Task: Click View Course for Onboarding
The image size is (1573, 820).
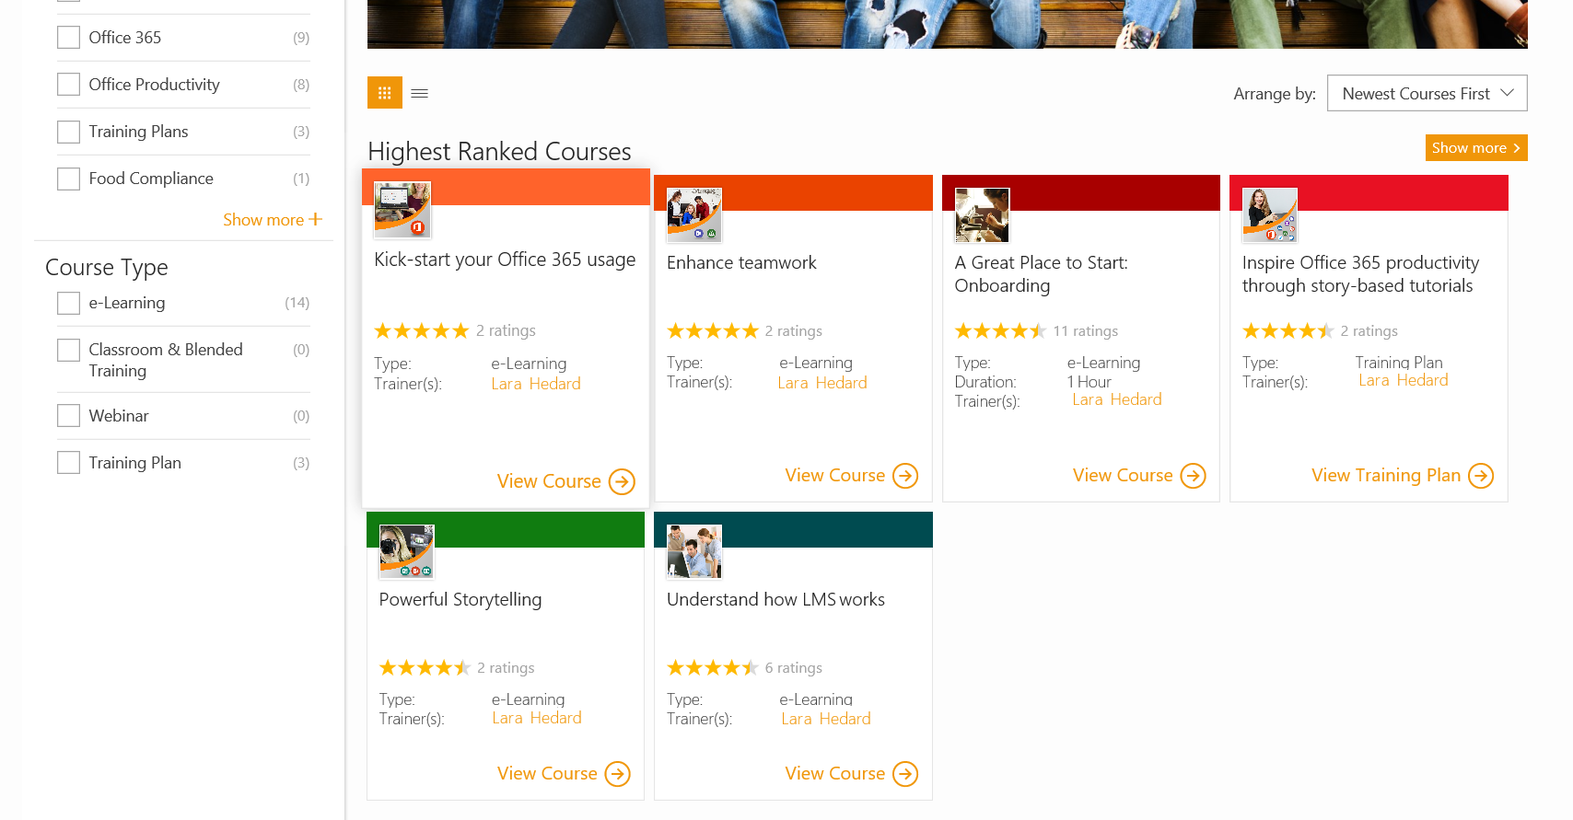Action: click(1123, 476)
